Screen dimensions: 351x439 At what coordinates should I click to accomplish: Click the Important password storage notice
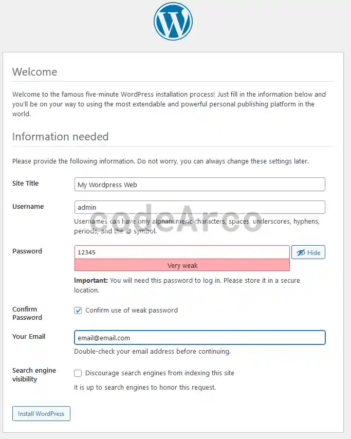tap(187, 285)
